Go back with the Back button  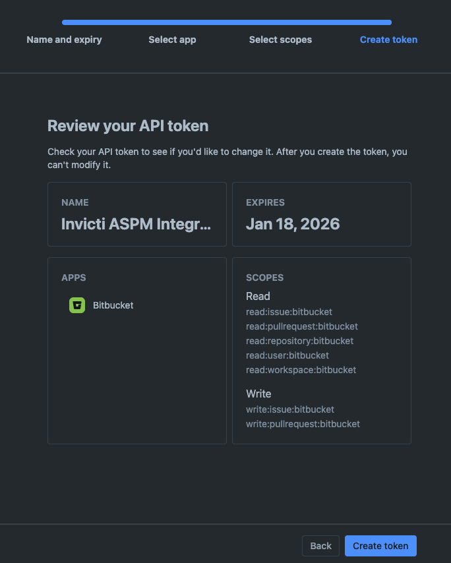(x=320, y=546)
